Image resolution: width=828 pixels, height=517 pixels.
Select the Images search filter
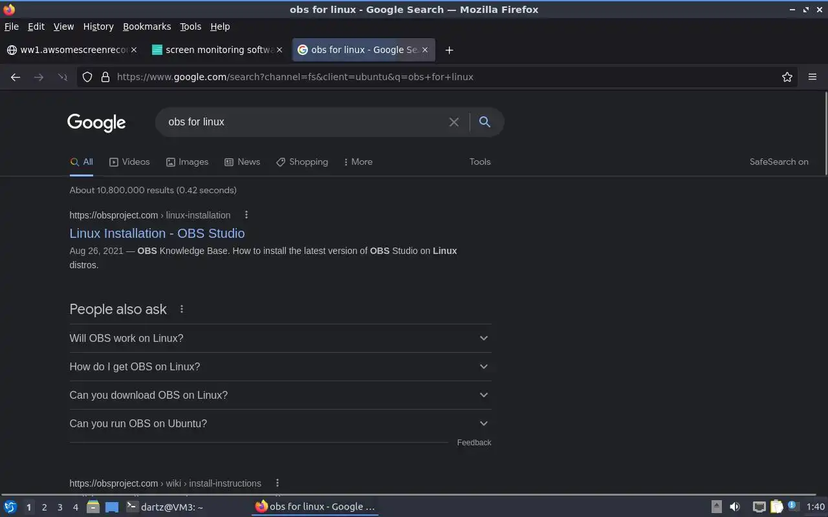(187, 162)
